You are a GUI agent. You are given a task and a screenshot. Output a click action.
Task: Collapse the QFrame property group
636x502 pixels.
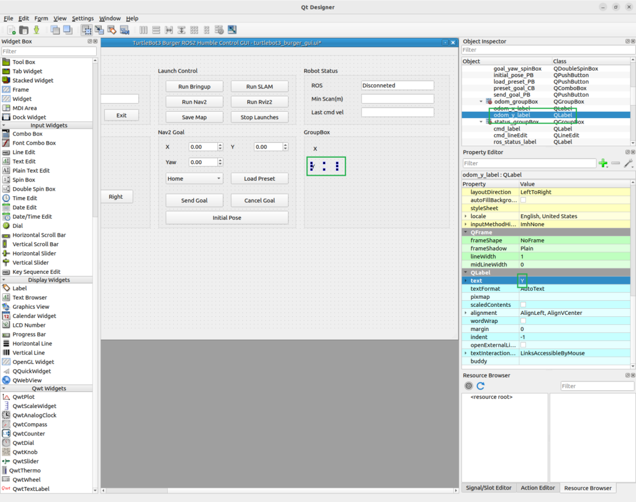[466, 232]
